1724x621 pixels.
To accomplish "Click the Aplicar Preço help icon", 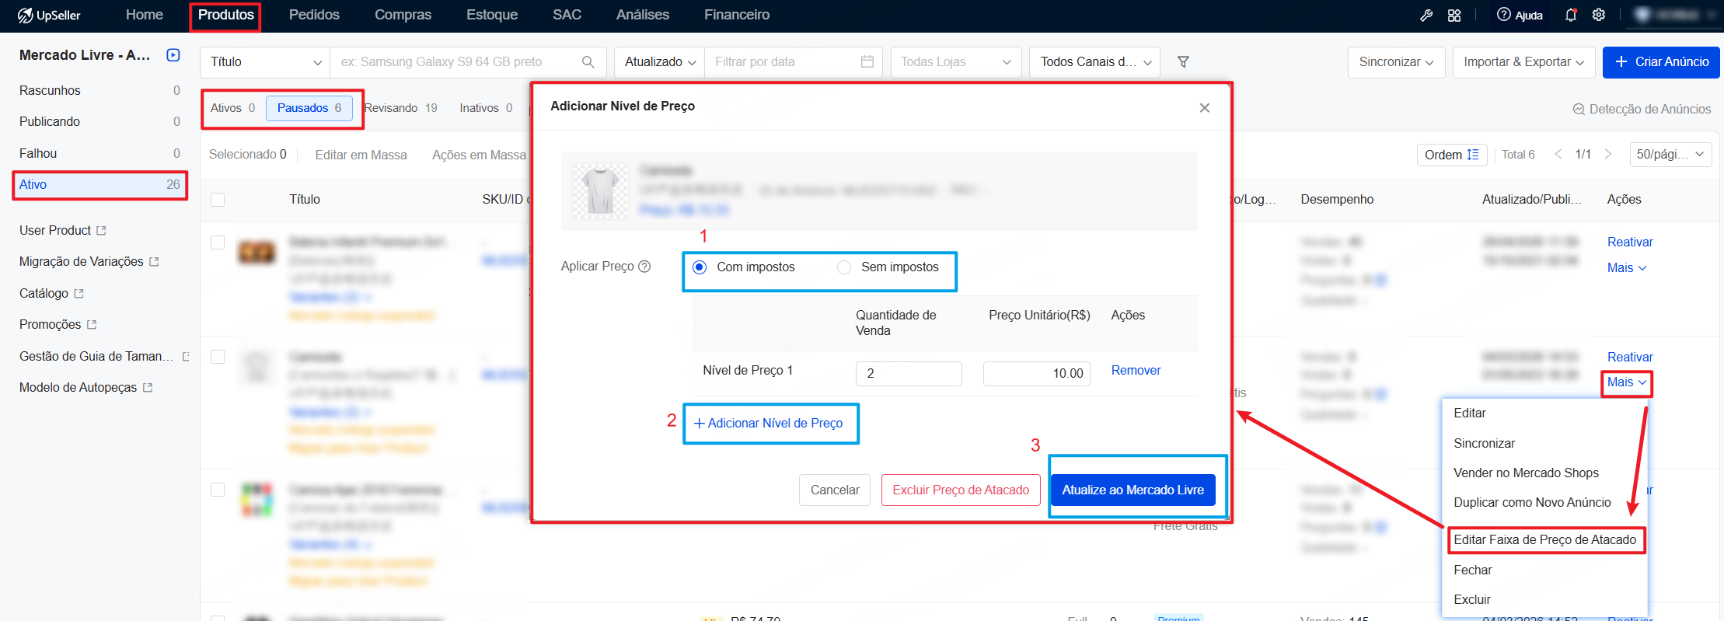I will [644, 267].
